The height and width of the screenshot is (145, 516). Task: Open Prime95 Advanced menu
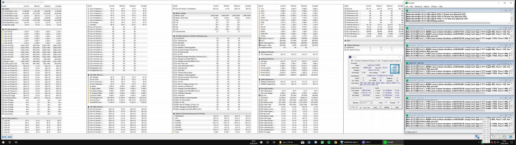(418, 6)
